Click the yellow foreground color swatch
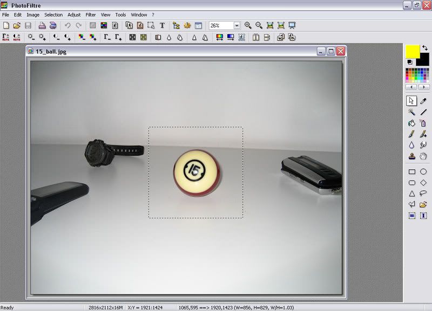Screen dimensions: 432x311 pos(413,51)
